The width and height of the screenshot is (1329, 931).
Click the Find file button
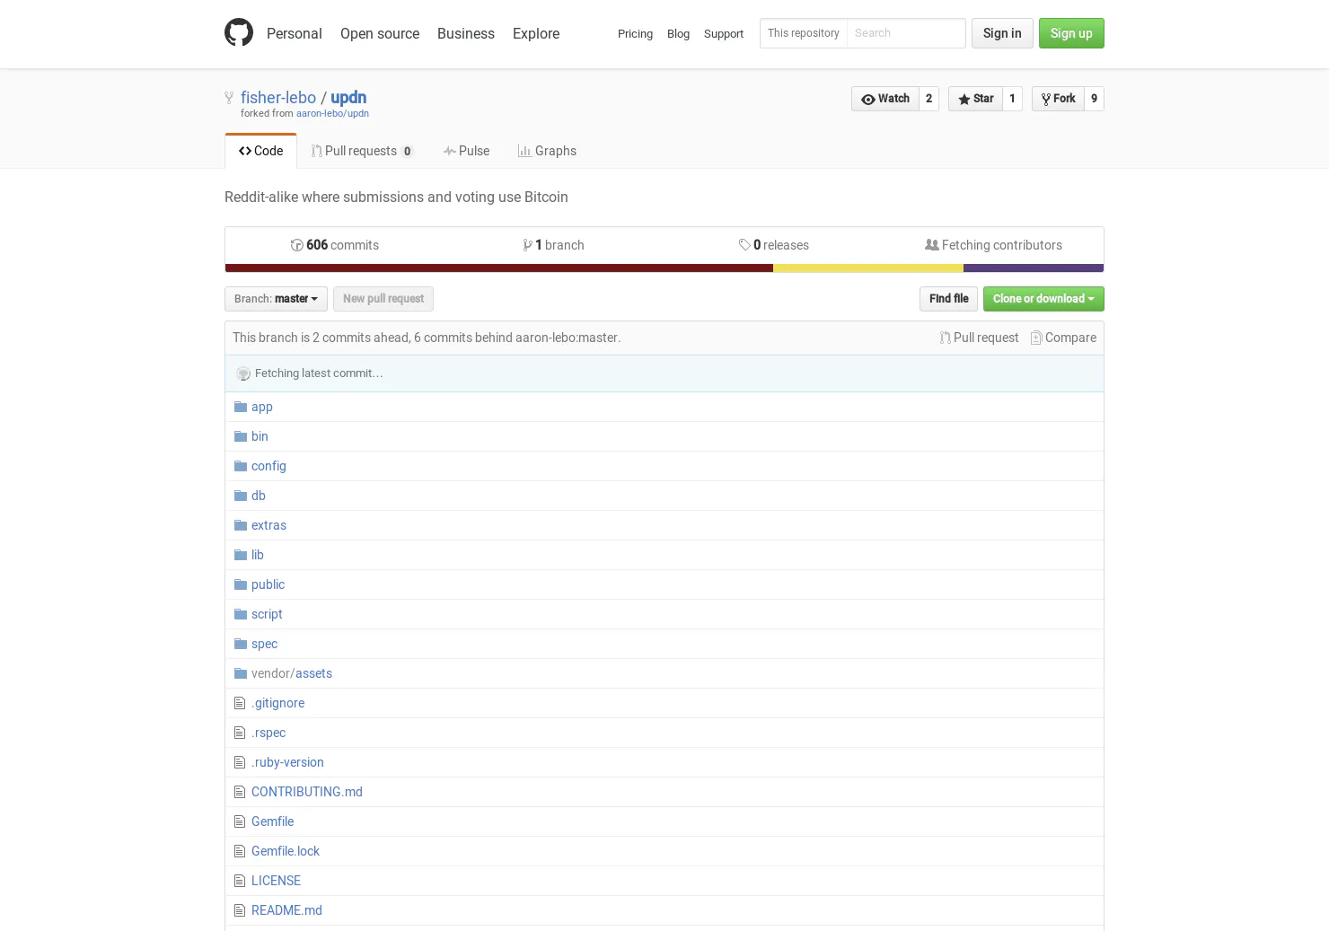coord(948,299)
